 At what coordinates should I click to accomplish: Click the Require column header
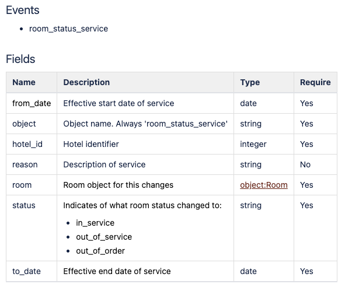(315, 82)
